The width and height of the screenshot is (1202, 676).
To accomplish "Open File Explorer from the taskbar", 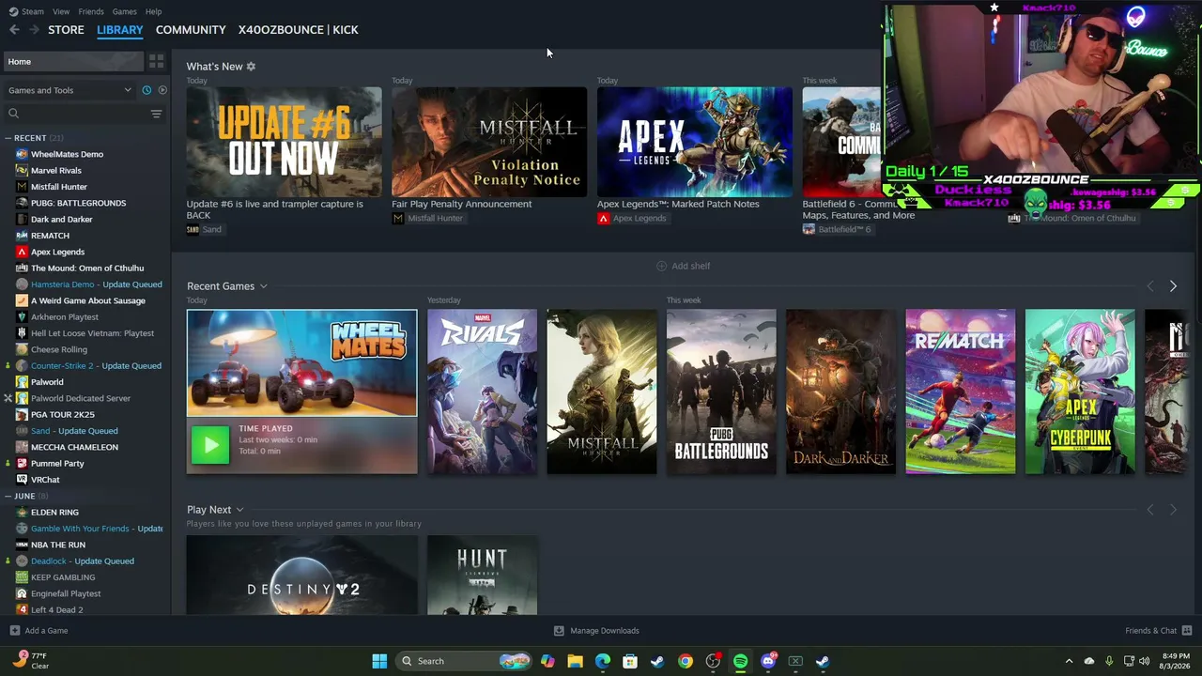I will tap(575, 661).
